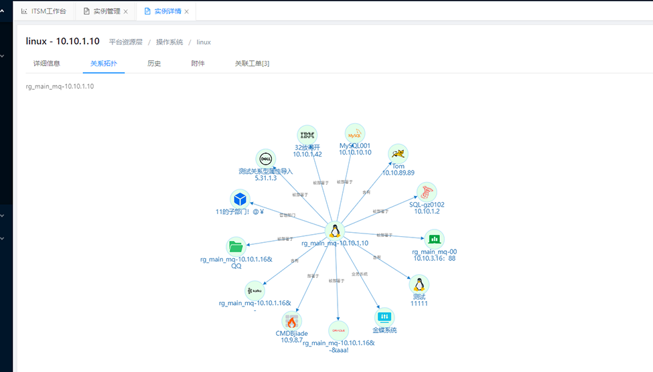Select the MySQL001 node icon
Image resolution: width=653 pixels, height=372 pixels.
[355, 134]
